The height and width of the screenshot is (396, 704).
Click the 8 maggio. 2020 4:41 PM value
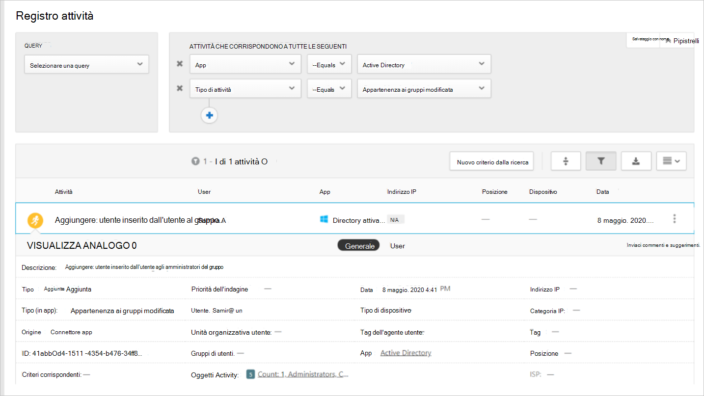[416, 289]
